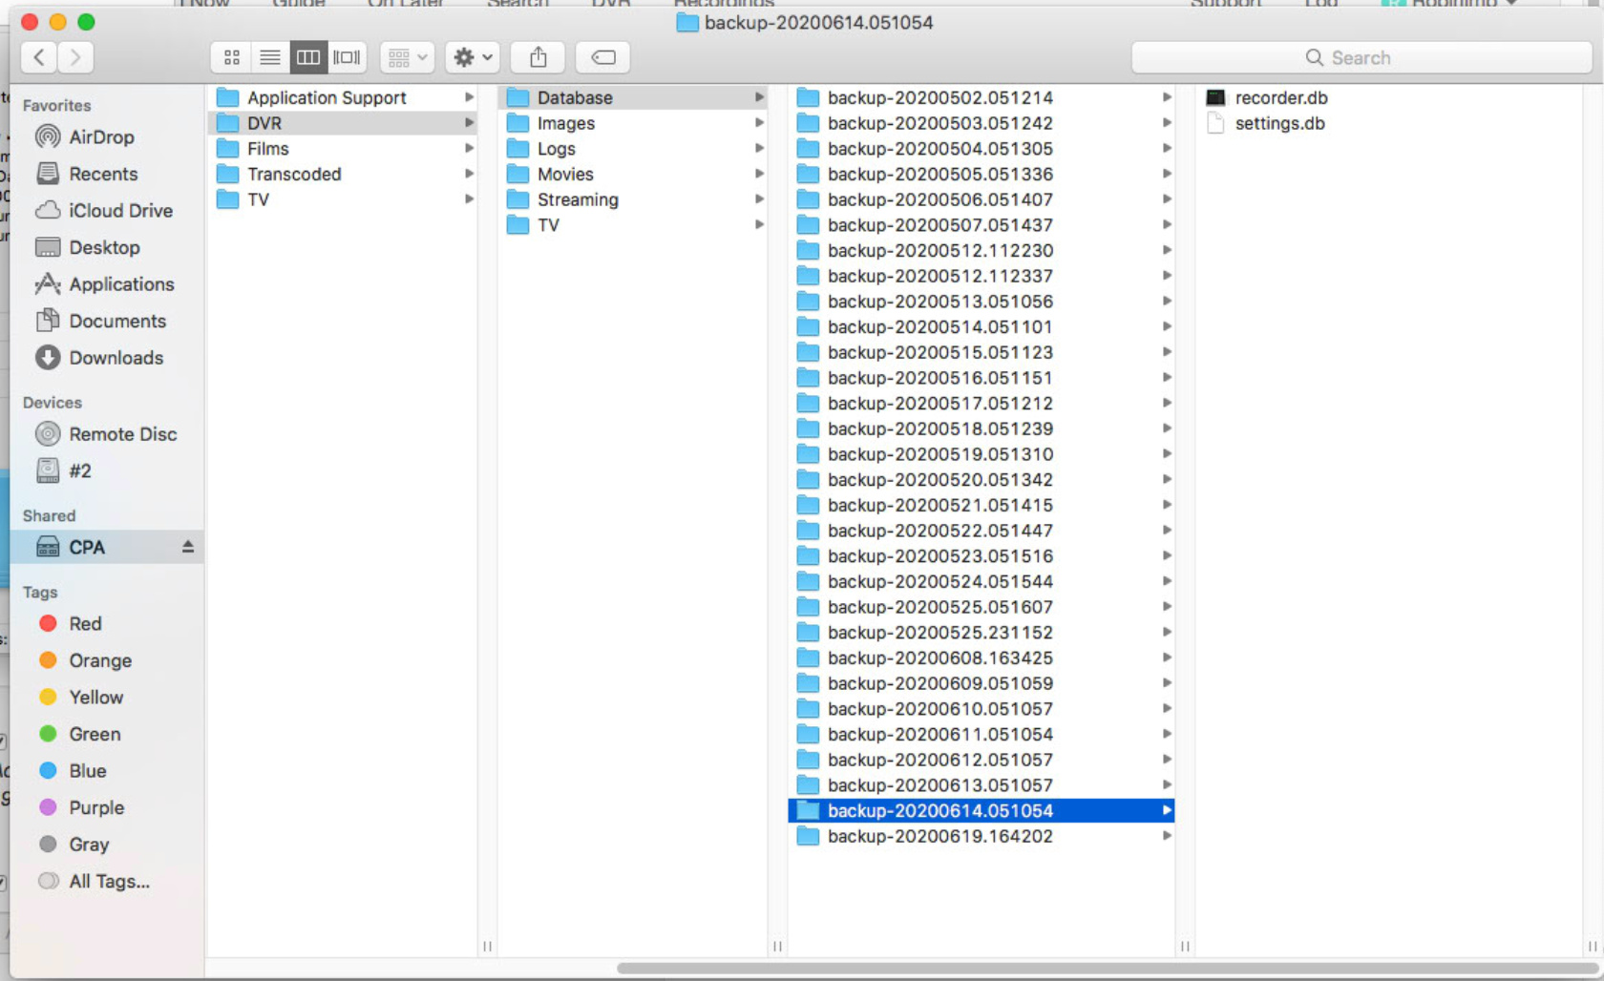The image size is (1604, 981).
Task: Open the recorder.db file
Action: [1280, 98]
